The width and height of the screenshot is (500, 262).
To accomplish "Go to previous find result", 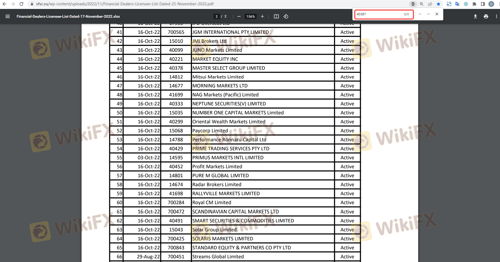I will click(x=420, y=14).
